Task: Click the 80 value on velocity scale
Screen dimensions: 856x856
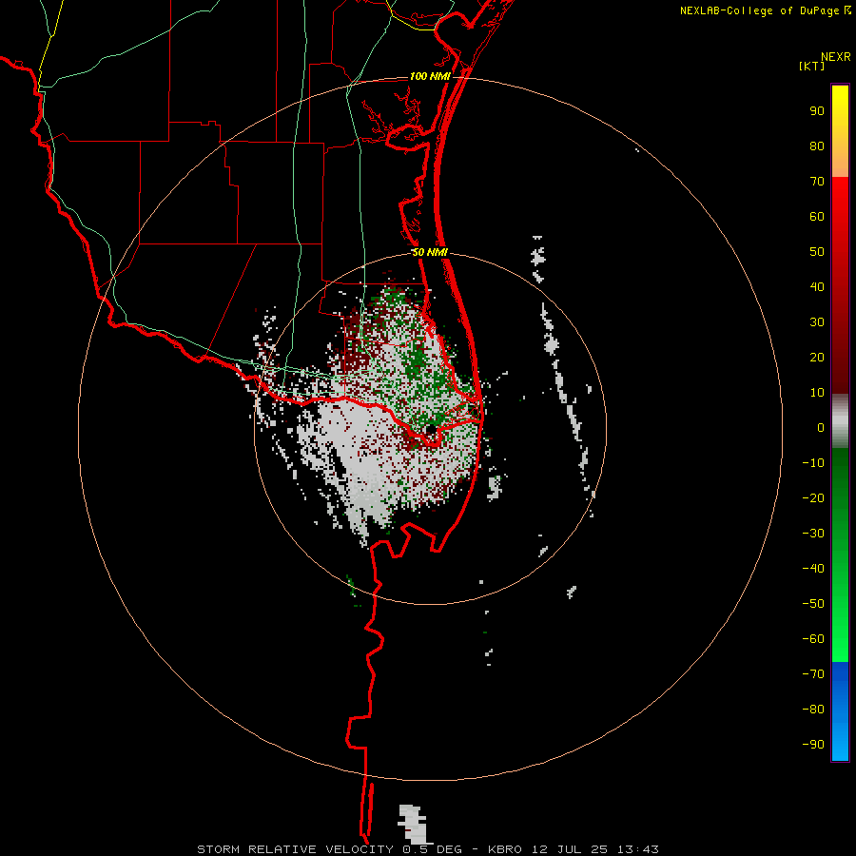Action: tap(817, 146)
